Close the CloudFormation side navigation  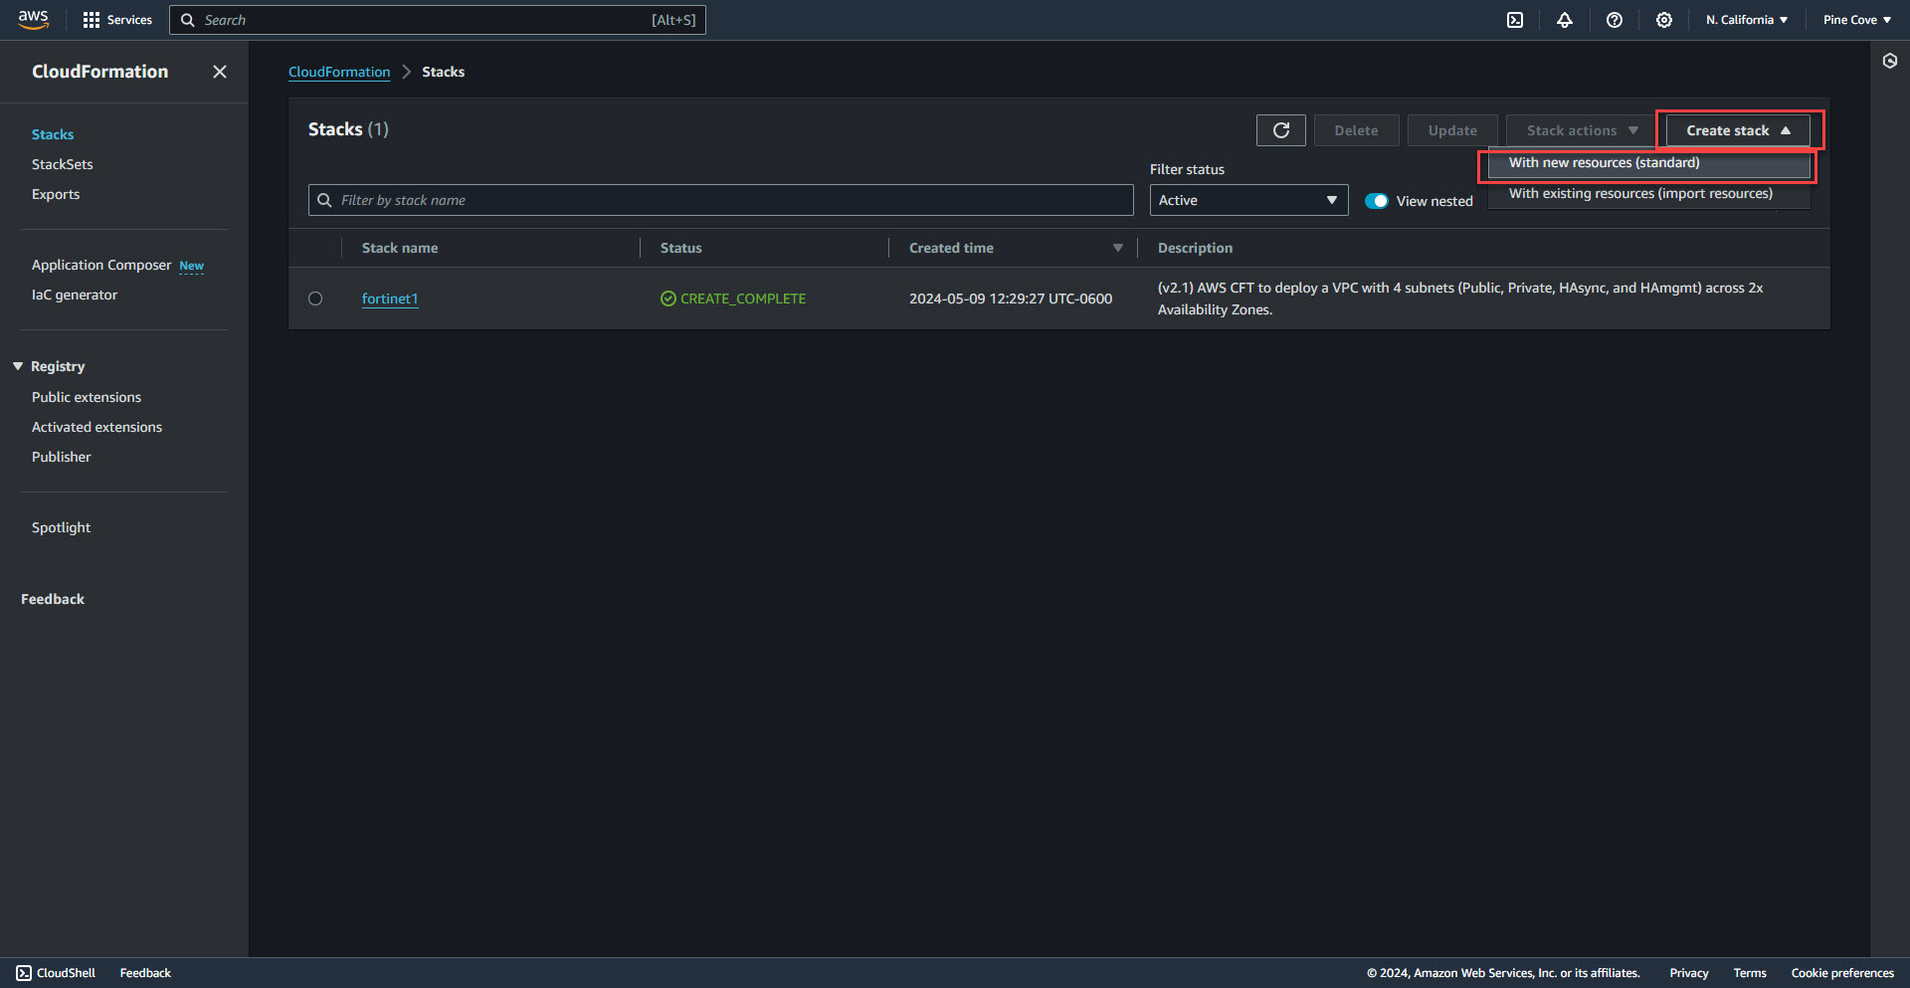point(220,72)
